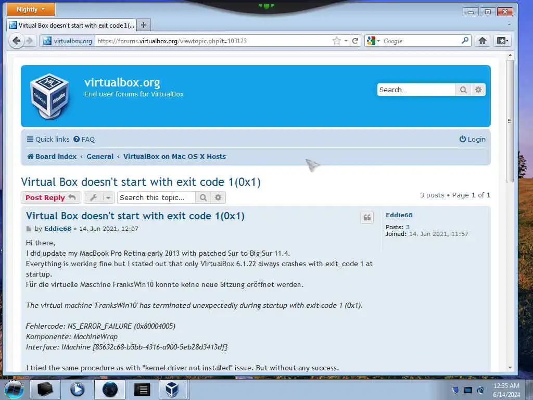Viewport: 533px width, 400px height.
Task: Reload the current page
Action: pos(355,41)
